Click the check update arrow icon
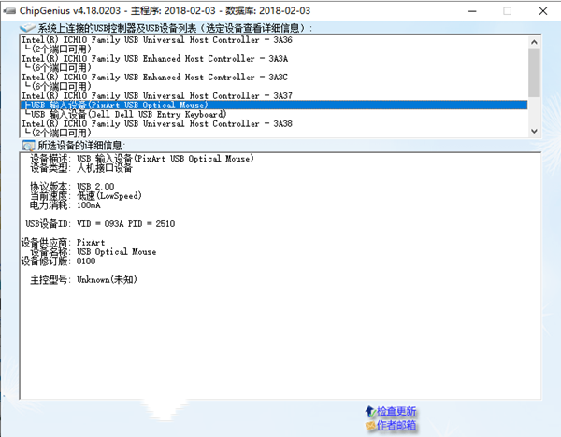Viewport: 561px width, 437px height. 370,411
